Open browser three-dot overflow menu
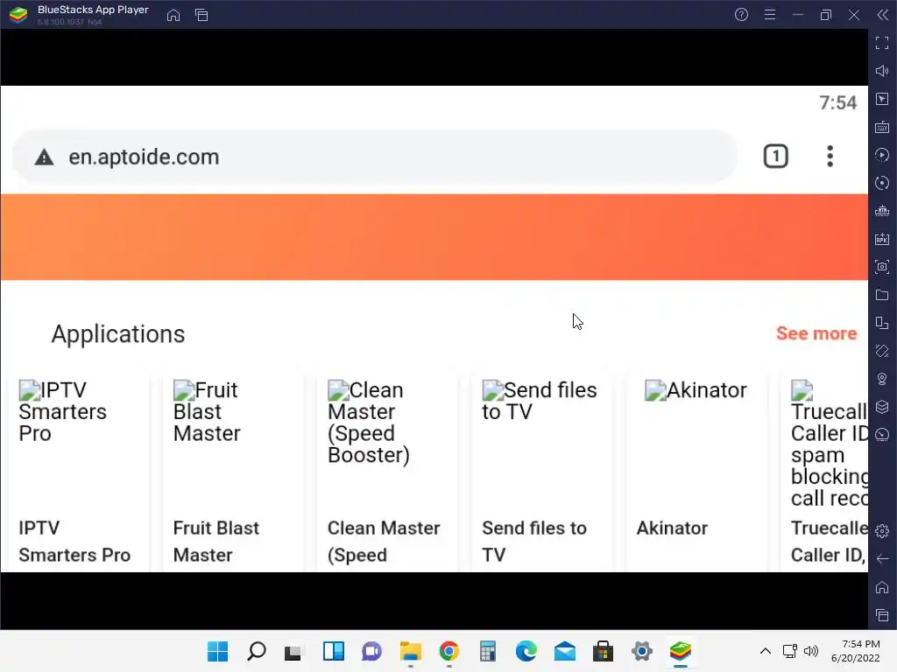Image resolution: width=897 pixels, height=672 pixels. [830, 157]
